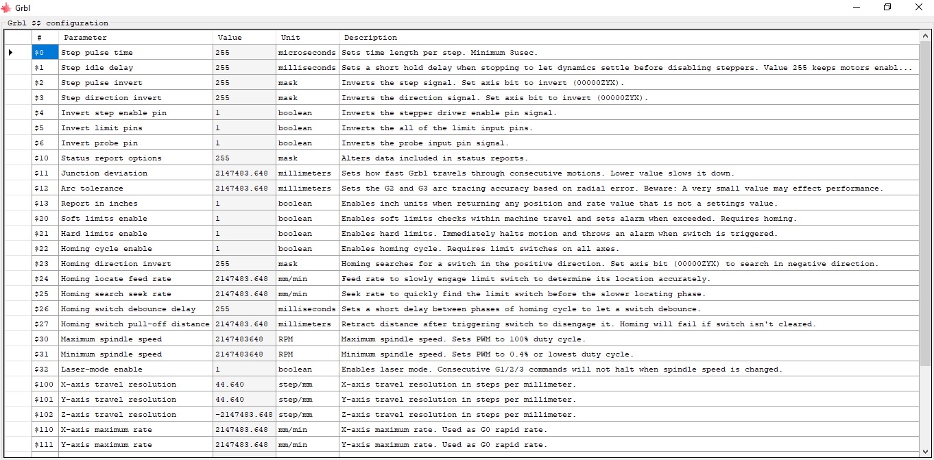Edit the Invert limit pins value
Screen dimensions: 934x460
point(244,128)
